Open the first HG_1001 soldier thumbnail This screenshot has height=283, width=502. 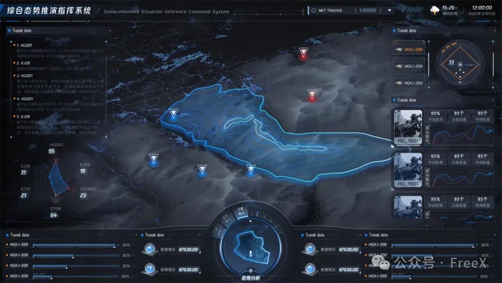tap(408, 127)
